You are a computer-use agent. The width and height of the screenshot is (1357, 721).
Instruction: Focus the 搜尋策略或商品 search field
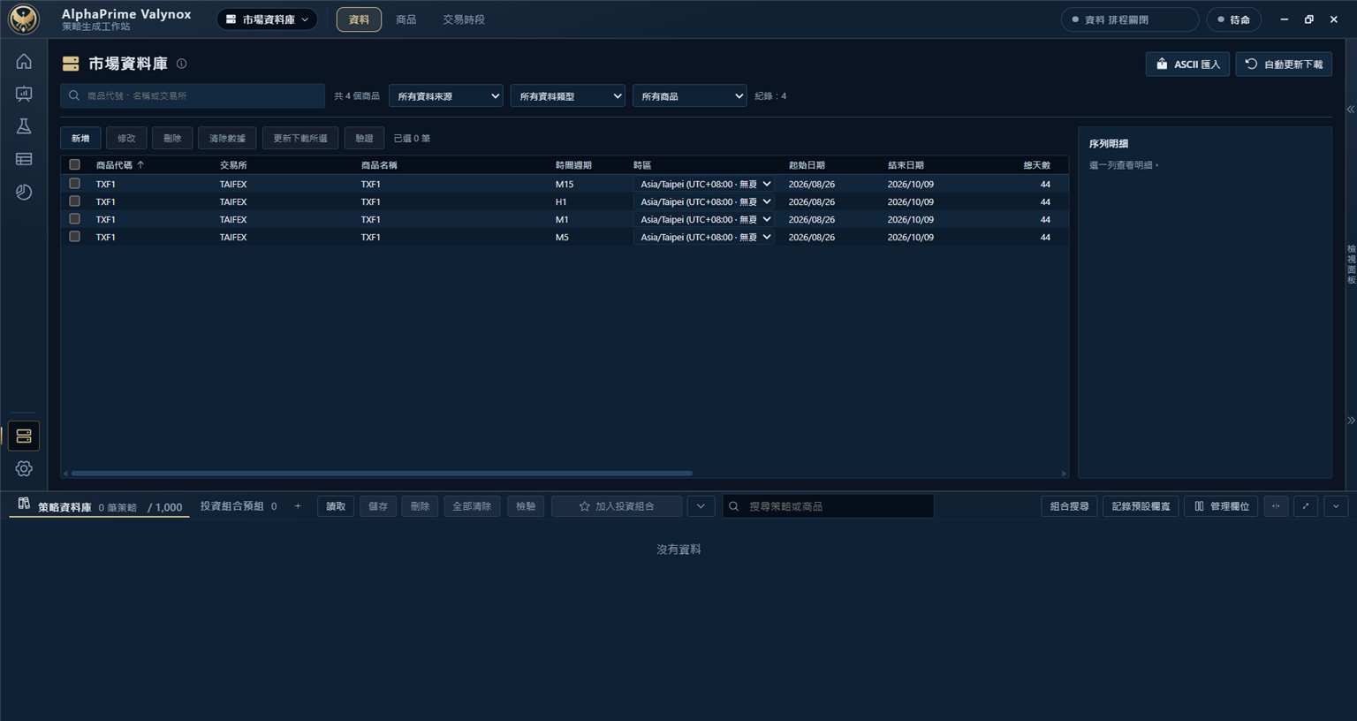click(x=828, y=506)
